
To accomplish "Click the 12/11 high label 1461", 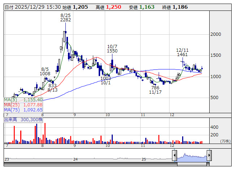I will (x=182, y=55).
